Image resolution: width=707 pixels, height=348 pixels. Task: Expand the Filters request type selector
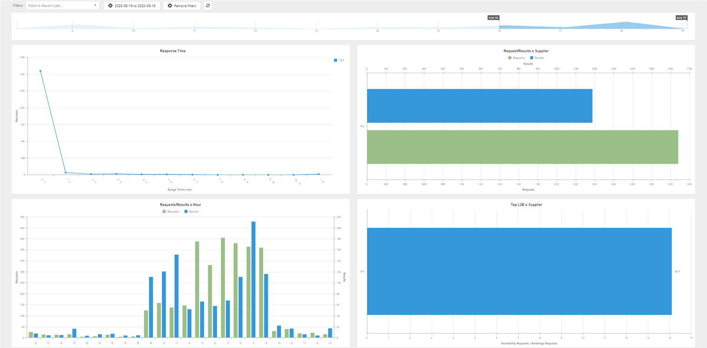pos(63,6)
